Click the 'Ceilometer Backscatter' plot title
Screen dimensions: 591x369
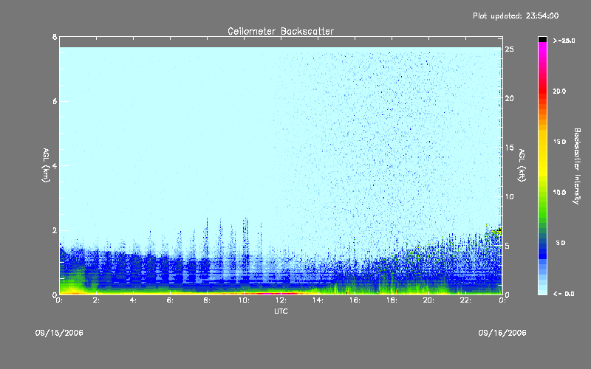[x=281, y=31]
